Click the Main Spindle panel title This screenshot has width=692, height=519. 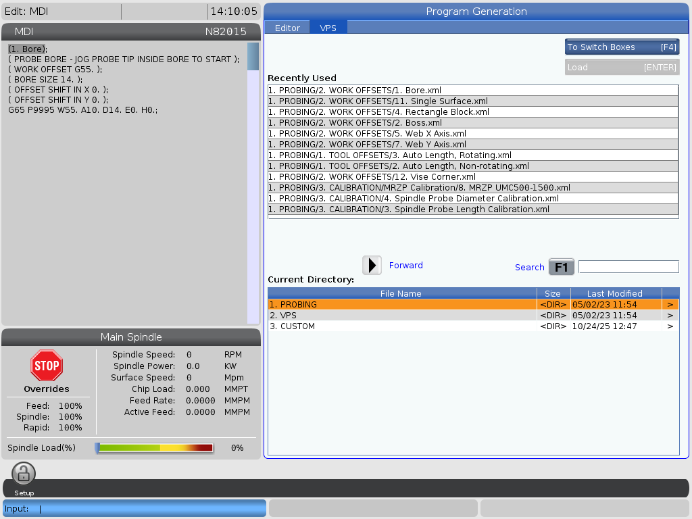point(131,337)
